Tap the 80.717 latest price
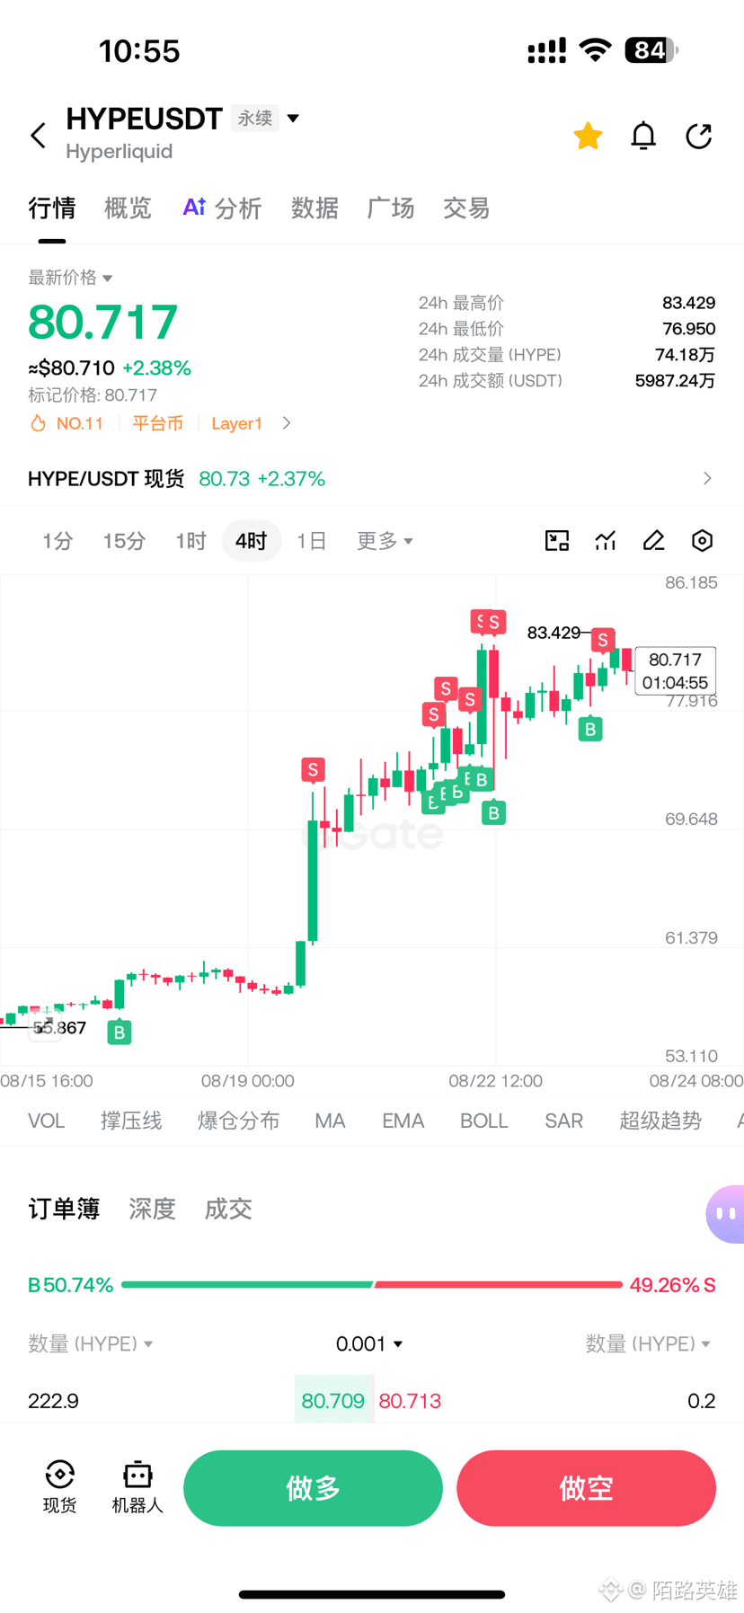 (103, 322)
